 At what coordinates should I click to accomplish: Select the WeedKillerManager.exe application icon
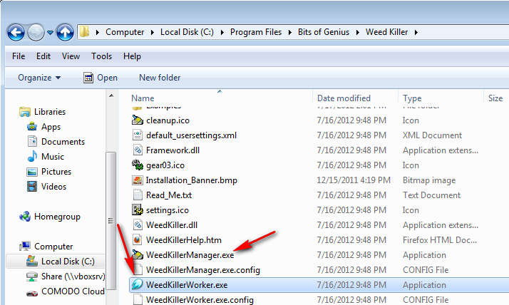[x=138, y=254]
